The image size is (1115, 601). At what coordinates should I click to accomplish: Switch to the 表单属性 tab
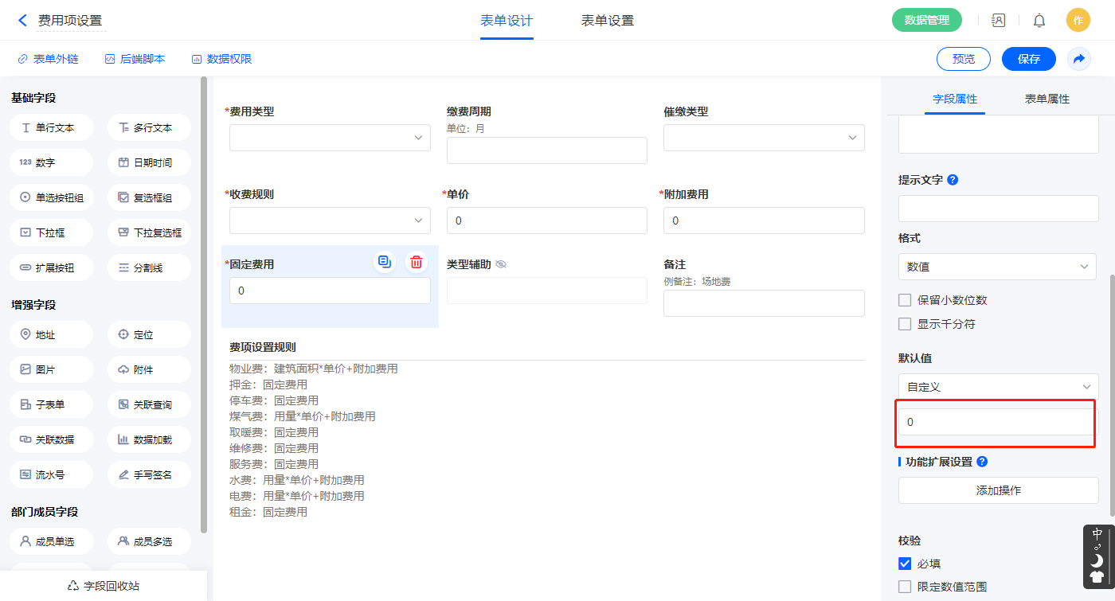point(1047,99)
